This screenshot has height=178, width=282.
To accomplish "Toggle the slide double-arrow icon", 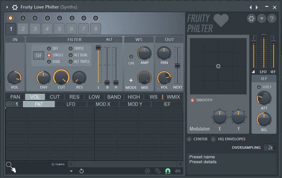I will 178,171.
